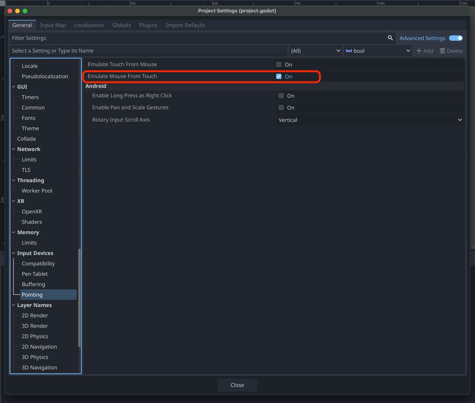Open the (All) feature filter dropdown

pos(315,51)
